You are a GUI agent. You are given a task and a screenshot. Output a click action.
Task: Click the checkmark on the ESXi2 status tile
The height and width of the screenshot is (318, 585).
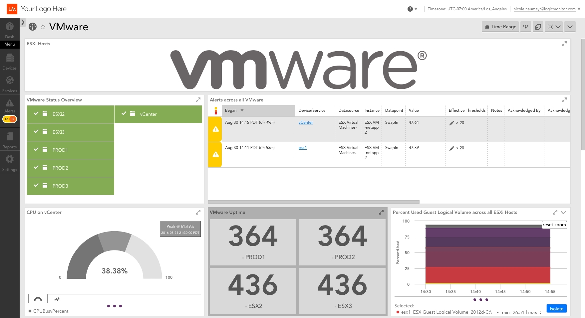37,113
